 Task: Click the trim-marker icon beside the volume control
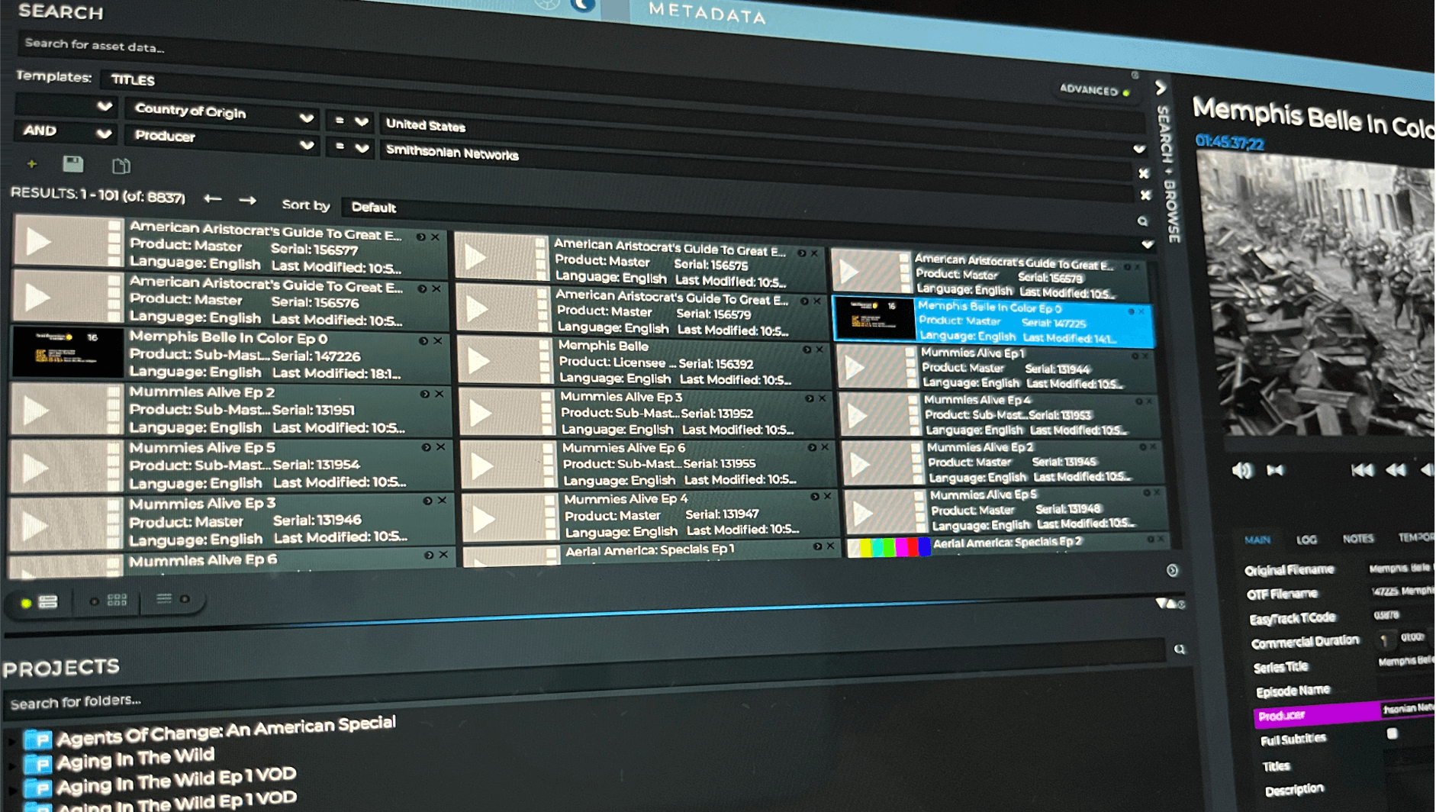(x=1275, y=470)
